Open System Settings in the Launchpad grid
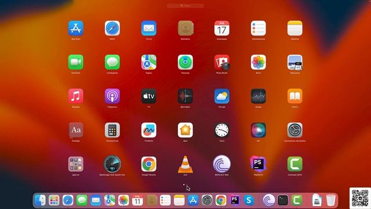Viewport: 371px width, 209px height. click(x=295, y=130)
